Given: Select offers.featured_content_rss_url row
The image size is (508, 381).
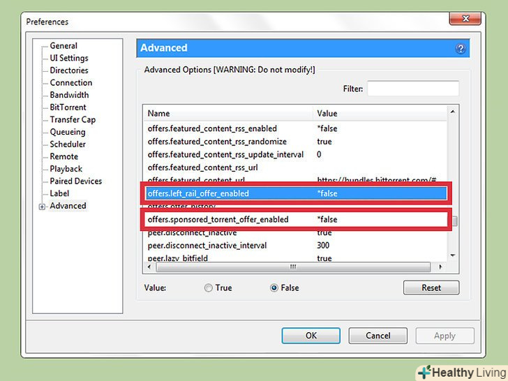Looking at the screenshot, I should tap(295, 167).
